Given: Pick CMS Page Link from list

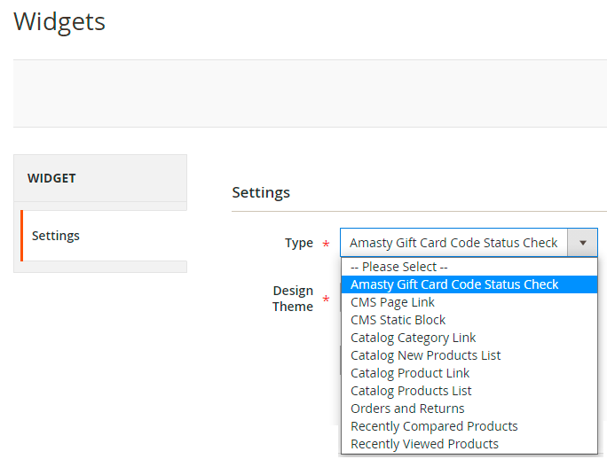Looking at the screenshot, I should (392, 302).
